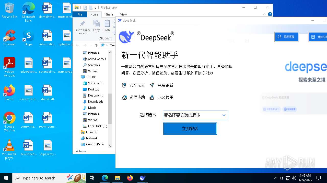Click File Explorer icon on the taskbar

click(x=117, y=178)
